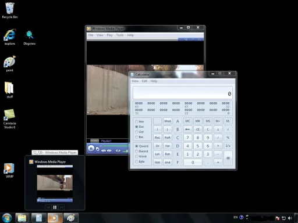Click the Media Player thumbnail preview image
Image resolution: width=298 pixels, height=223 pixels.
(55, 184)
